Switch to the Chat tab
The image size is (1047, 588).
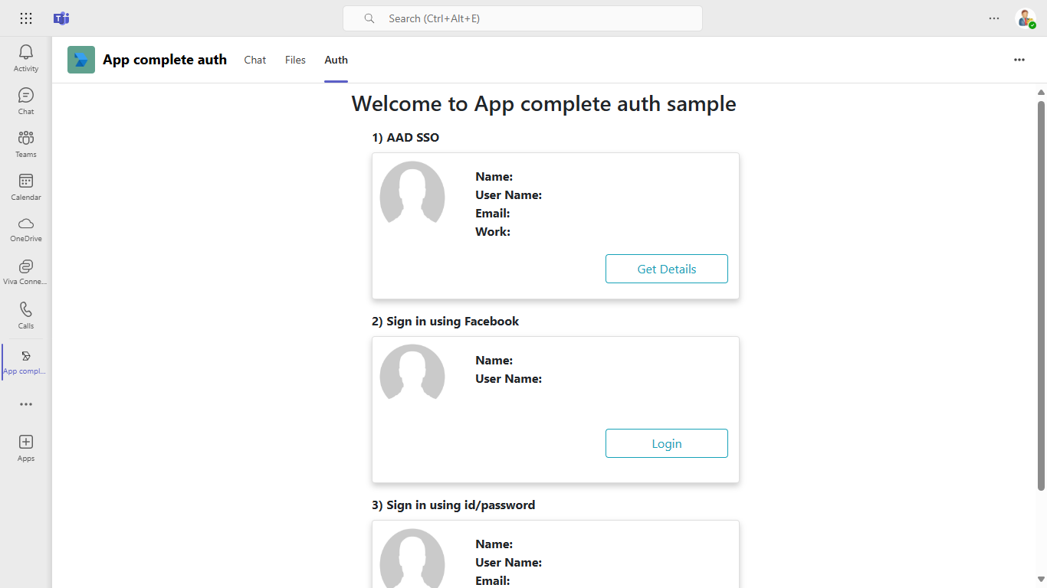click(x=255, y=60)
